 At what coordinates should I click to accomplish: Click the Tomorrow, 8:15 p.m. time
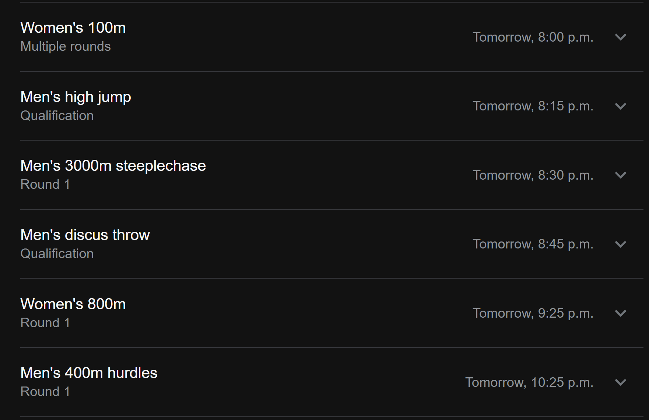pos(533,106)
